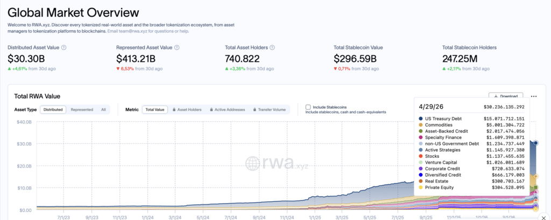The height and width of the screenshot is (220, 551).
Task: Click the 740.822 total asset holders value
Action: click(x=243, y=58)
